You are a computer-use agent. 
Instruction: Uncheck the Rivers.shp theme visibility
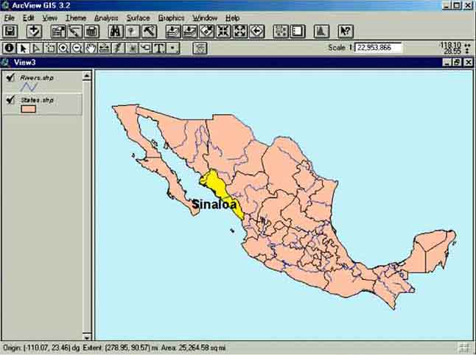10,77
